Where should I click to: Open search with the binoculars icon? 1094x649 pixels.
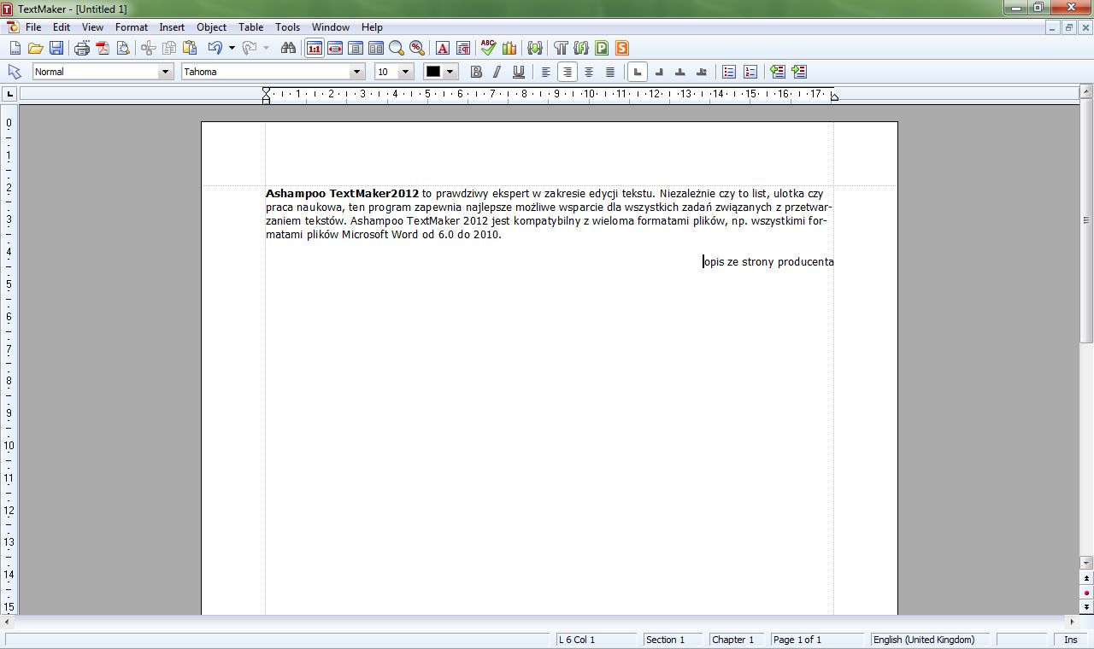288,49
